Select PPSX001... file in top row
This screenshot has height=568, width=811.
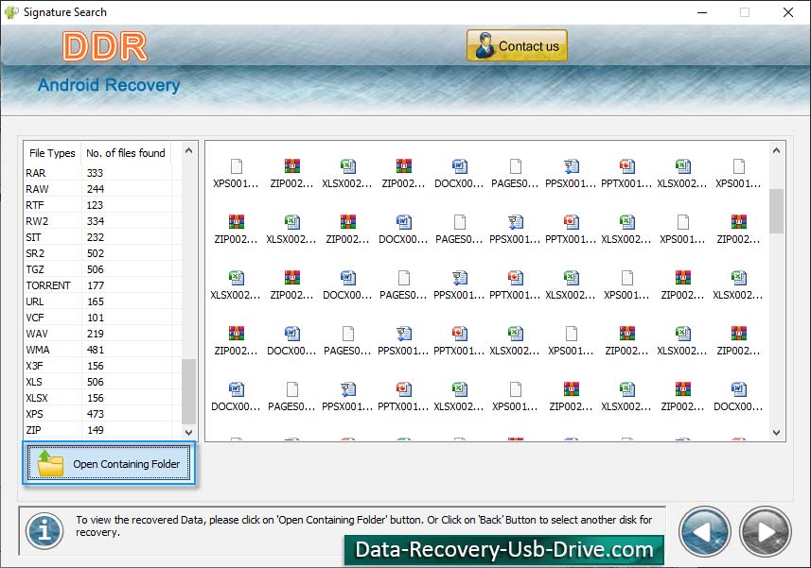(x=571, y=174)
